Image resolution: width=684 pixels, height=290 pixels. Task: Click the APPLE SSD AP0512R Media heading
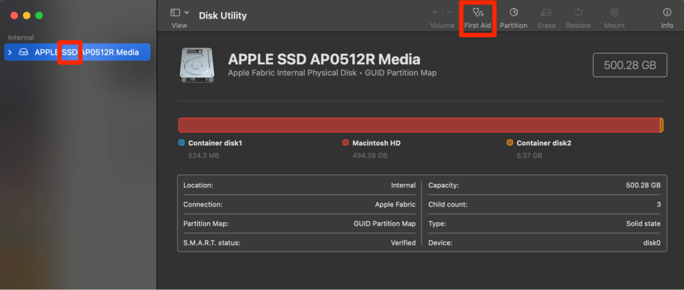point(324,60)
